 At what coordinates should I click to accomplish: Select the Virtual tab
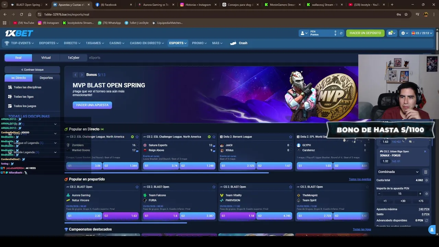(x=46, y=58)
